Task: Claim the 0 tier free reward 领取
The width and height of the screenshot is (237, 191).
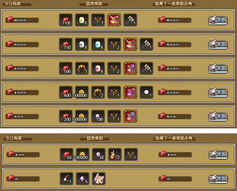Action: 218,179
